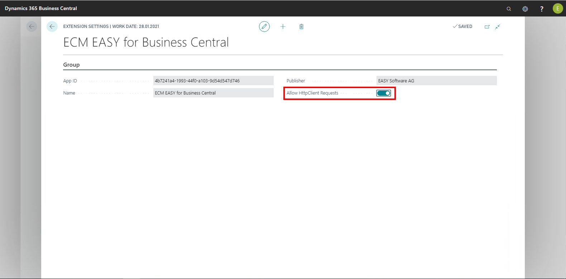Delete record using trash icon
566x279 pixels.
pos(302,27)
